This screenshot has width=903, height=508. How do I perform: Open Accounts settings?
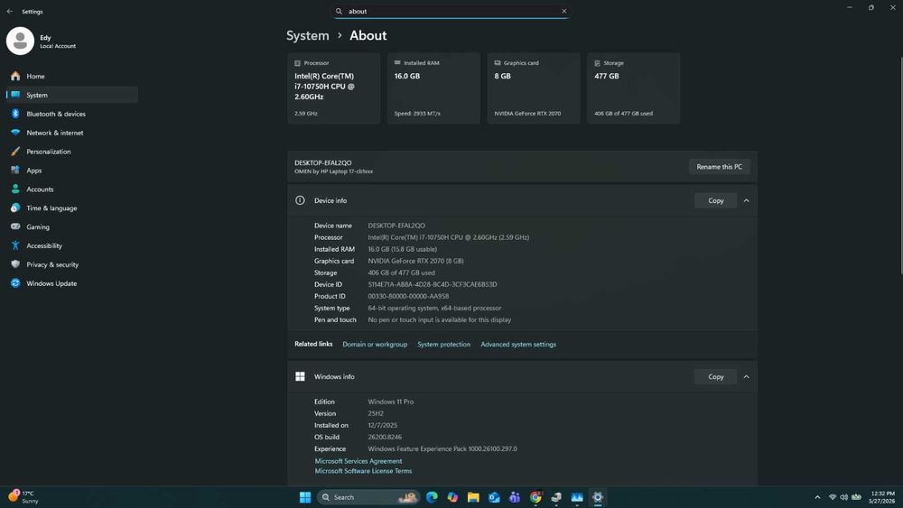pyautogui.click(x=72, y=189)
